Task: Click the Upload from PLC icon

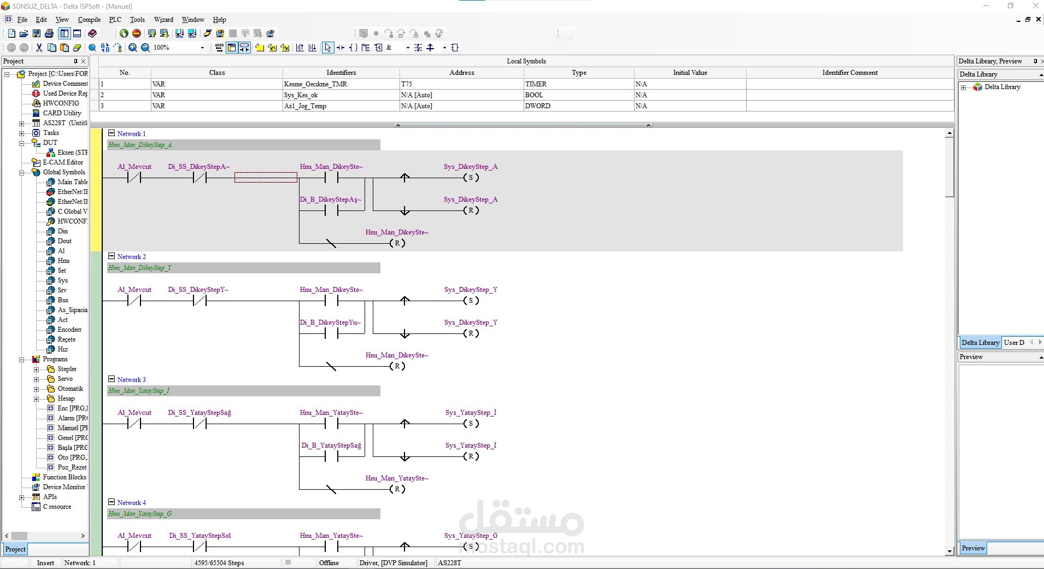Action: (x=152, y=33)
